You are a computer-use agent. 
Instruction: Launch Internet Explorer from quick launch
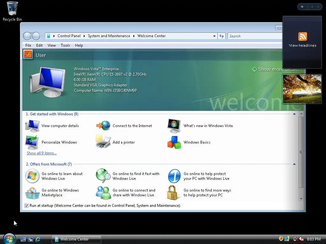click(x=38, y=239)
